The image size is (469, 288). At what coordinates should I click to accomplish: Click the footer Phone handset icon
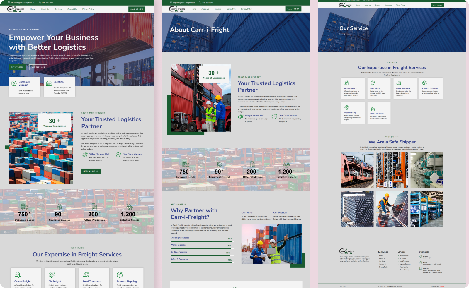[x=420, y=256]
